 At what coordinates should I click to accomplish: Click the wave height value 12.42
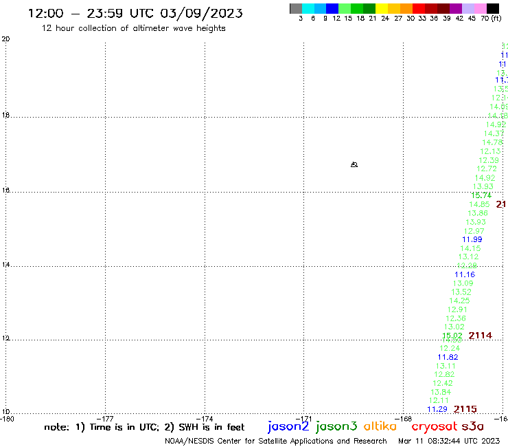(443, 383)
